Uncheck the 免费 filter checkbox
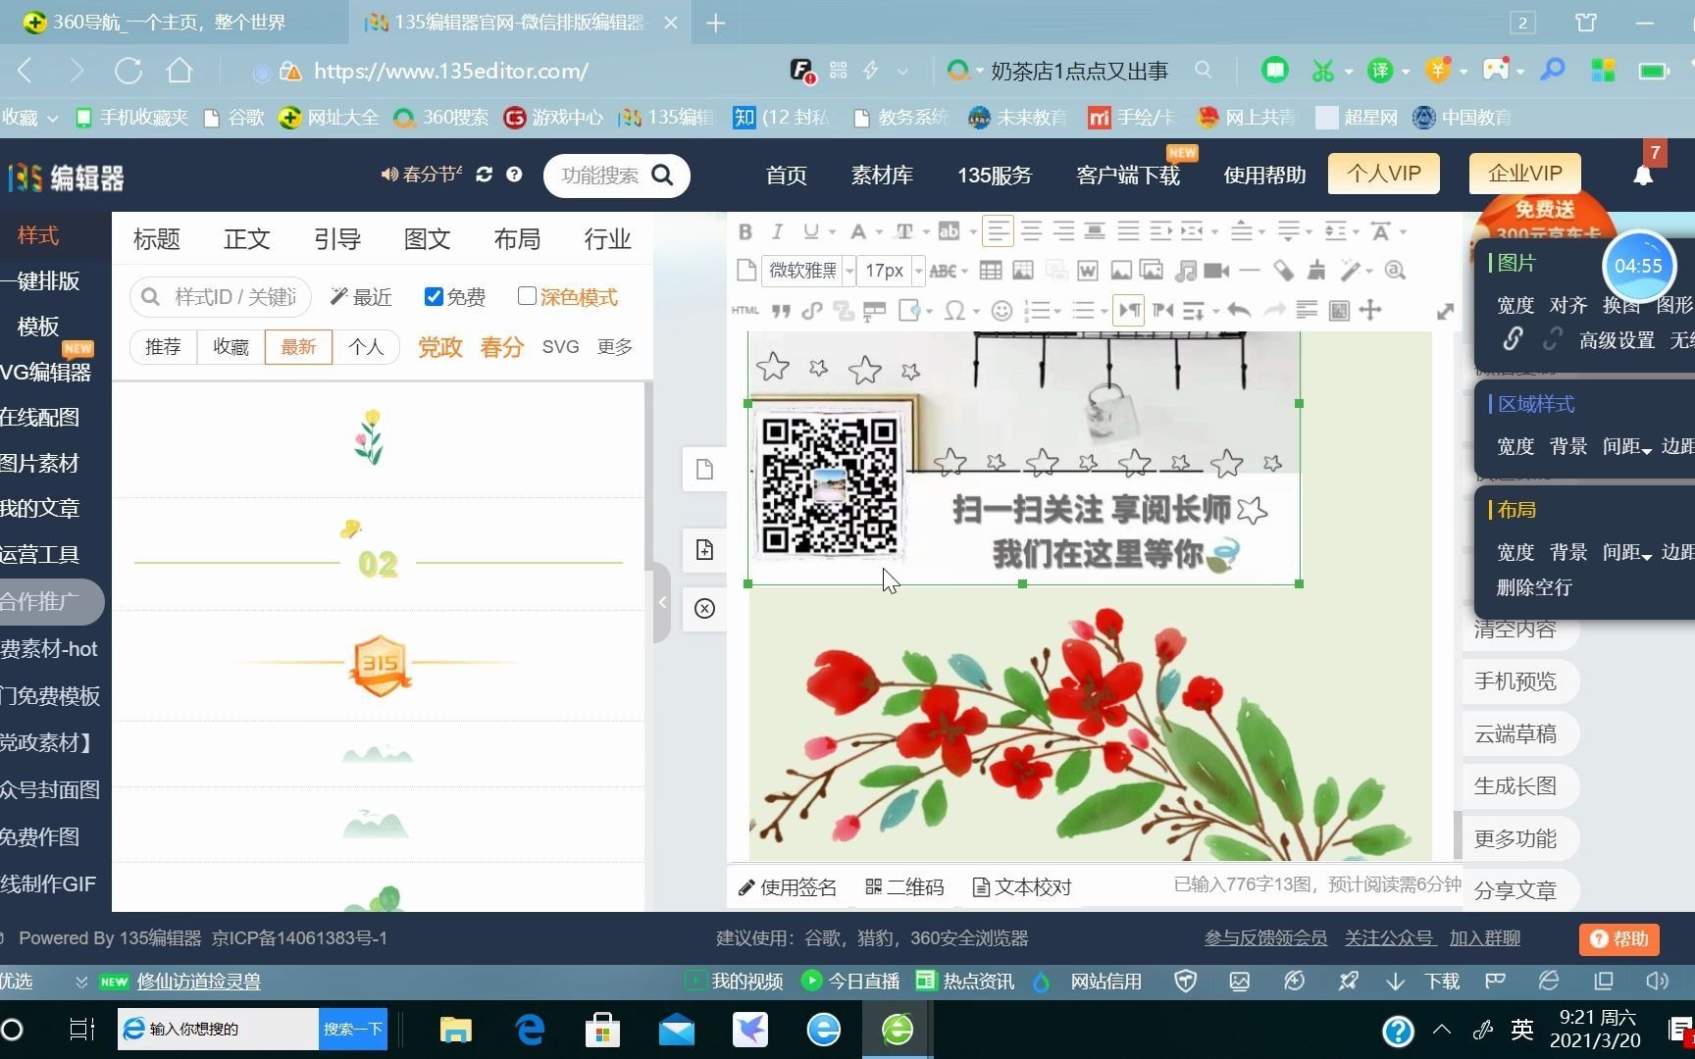The image size is (1695, 1059). pyautogui.click(x=434, y=296)
